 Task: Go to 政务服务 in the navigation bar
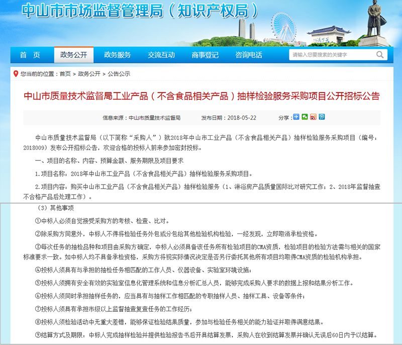coord(117,55)
